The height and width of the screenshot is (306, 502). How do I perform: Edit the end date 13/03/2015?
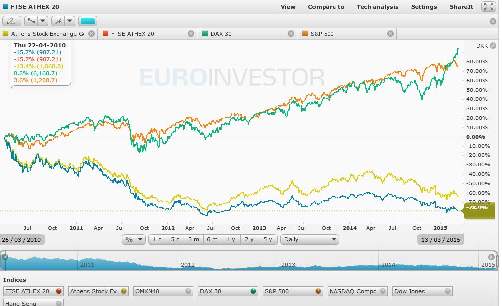tap(441, 240)
